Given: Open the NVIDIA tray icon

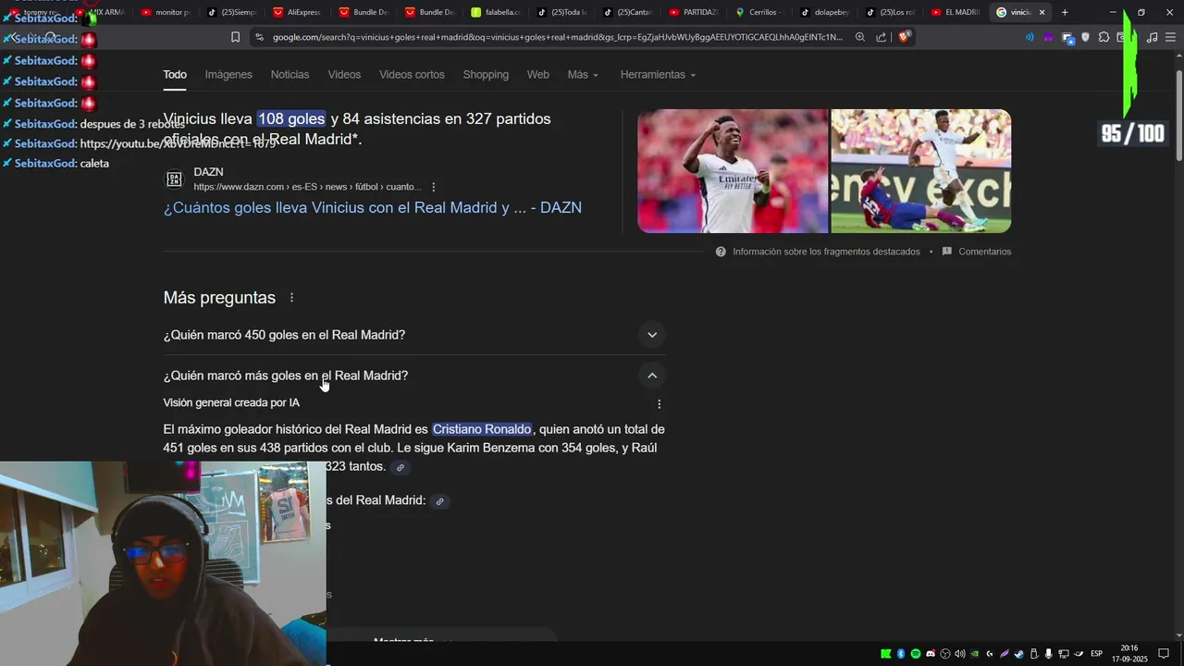Looking at the screenshot, I should coord(975,654).
